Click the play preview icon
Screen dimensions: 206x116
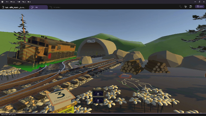point(185,6)
